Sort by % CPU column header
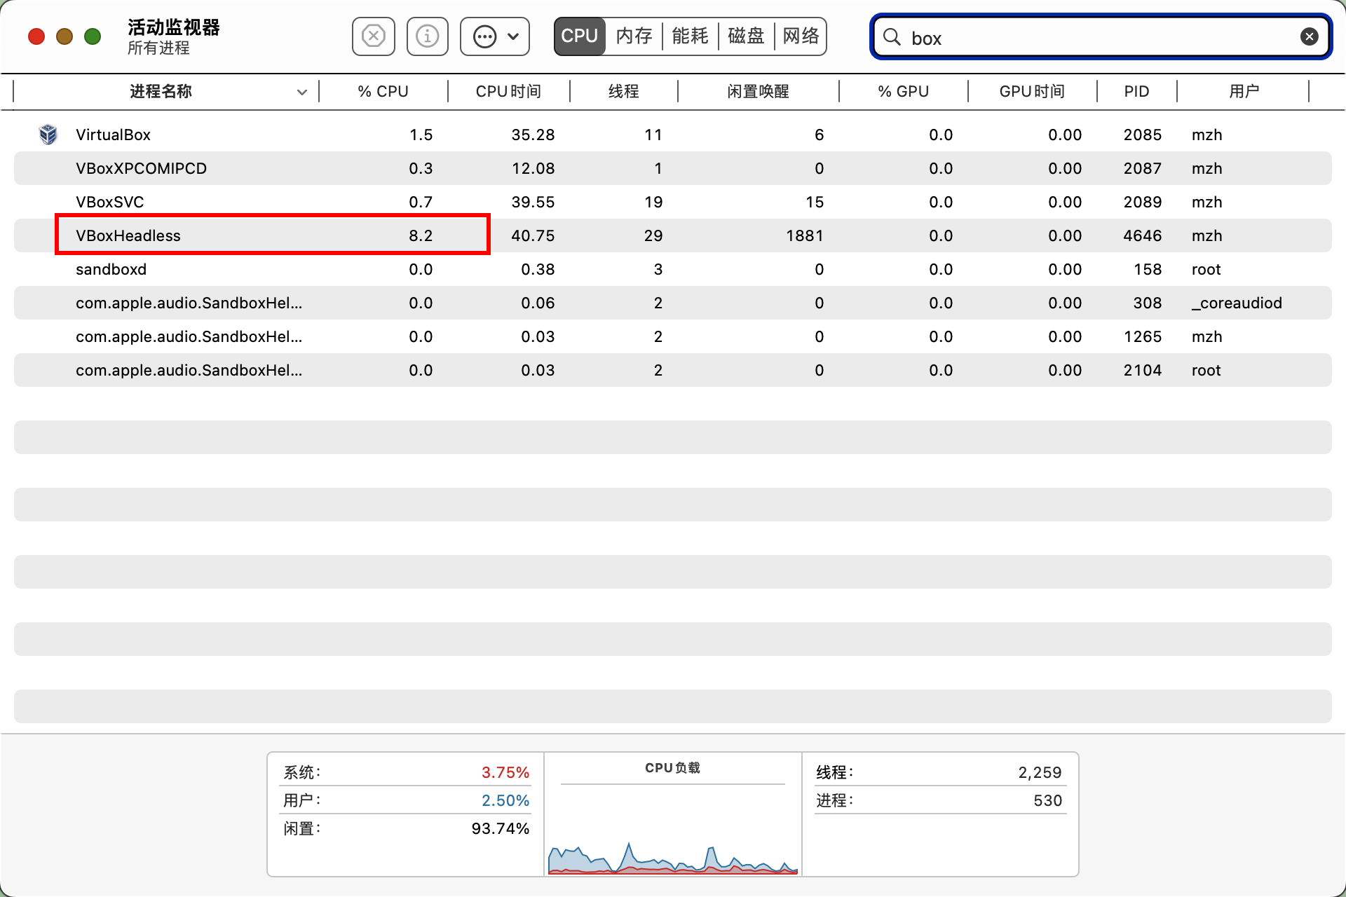This screenshot has width=1346, height=897. click(x=383, y=91)
